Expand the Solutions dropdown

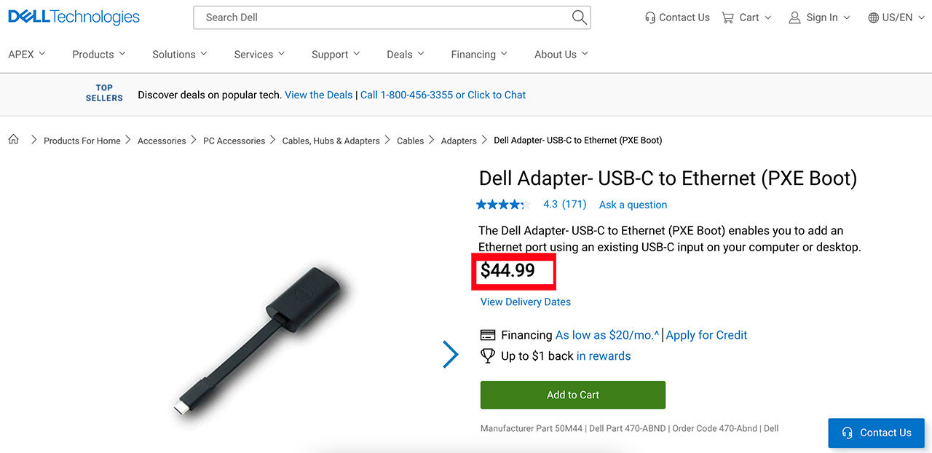pyautogui.click(x=179, y=55)
